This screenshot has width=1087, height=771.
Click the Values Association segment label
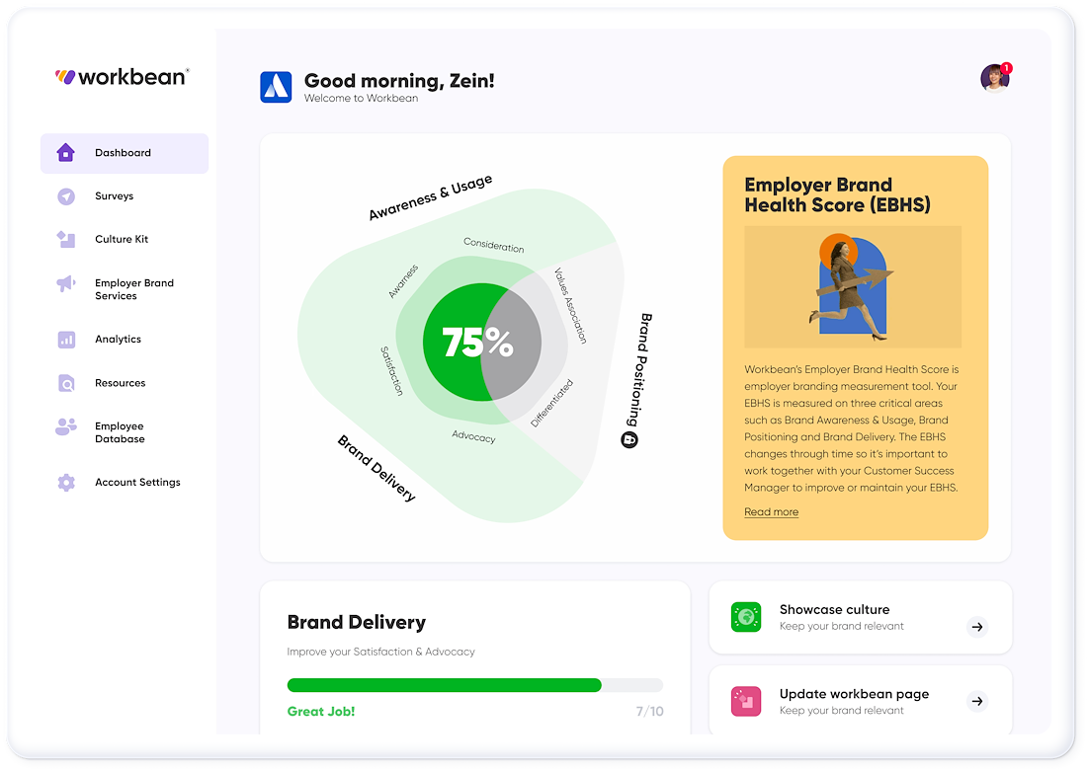570,305
